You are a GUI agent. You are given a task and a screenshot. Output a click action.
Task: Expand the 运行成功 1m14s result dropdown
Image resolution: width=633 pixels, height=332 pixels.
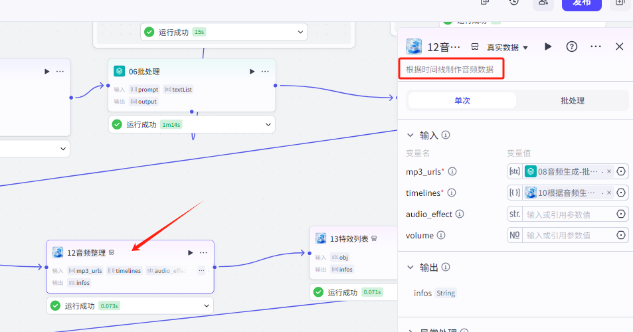tap(268, 125)
